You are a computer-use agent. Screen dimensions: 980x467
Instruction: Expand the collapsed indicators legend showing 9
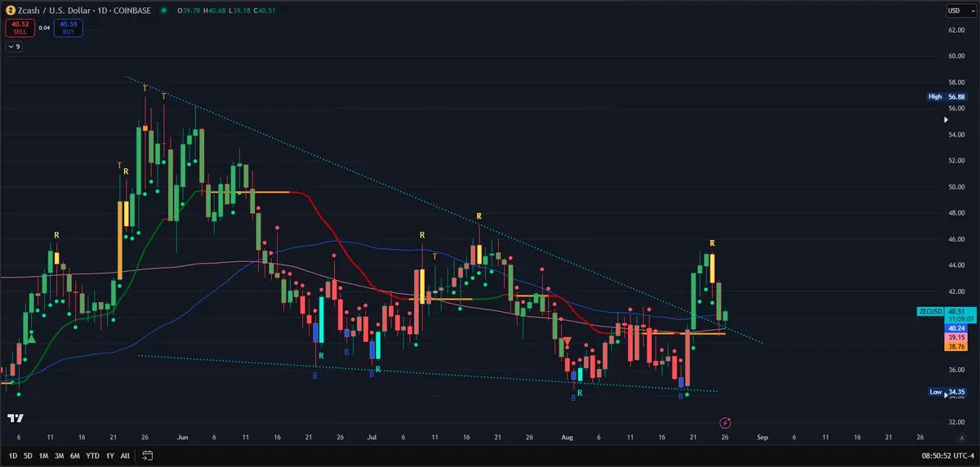[x=14, y=47]
